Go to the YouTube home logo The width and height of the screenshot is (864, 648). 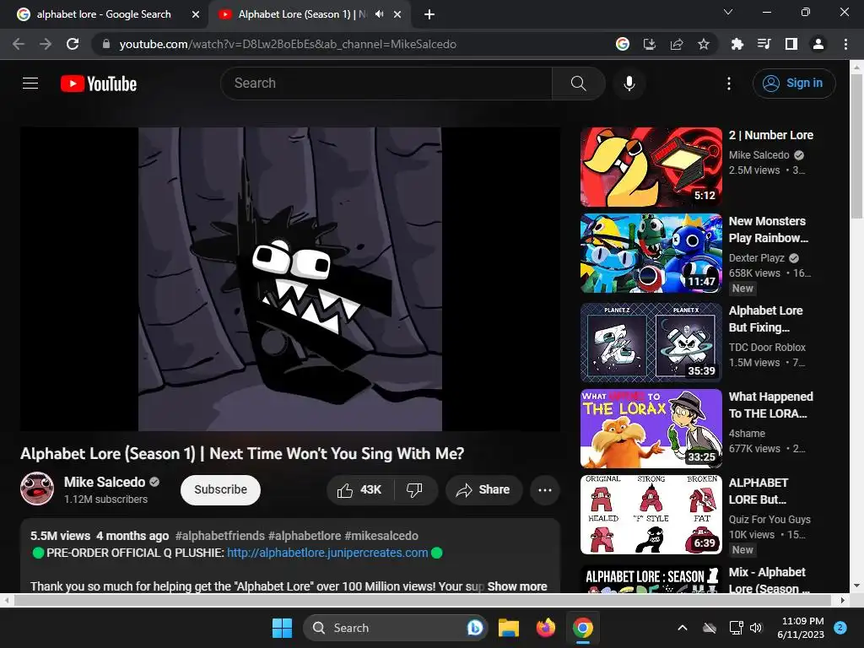99,84
